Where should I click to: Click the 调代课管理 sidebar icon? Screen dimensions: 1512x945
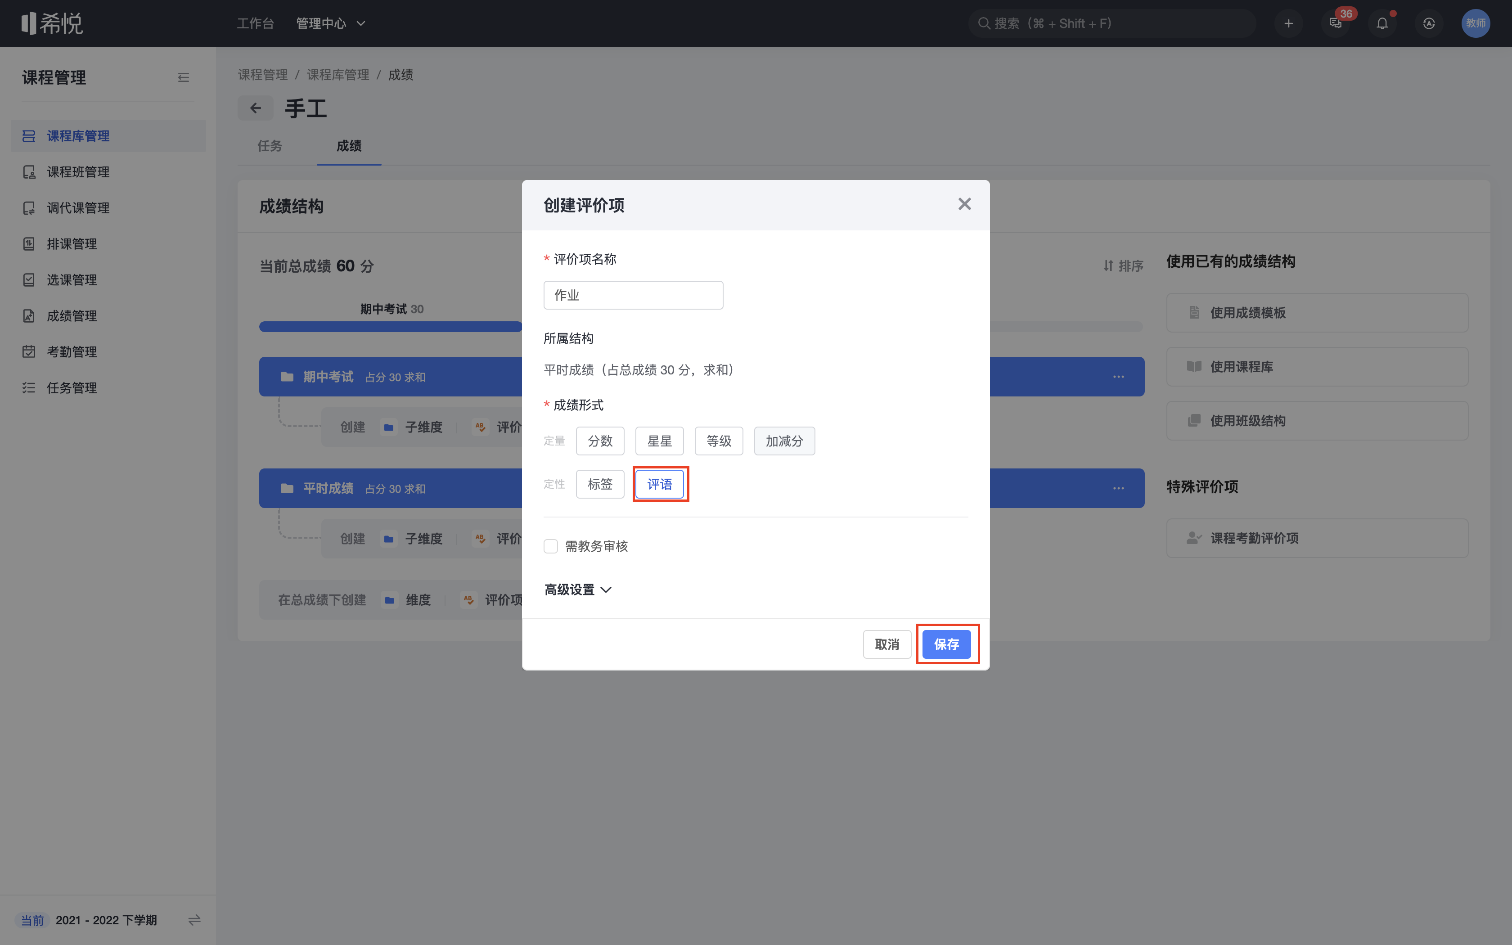pos(29,207)
